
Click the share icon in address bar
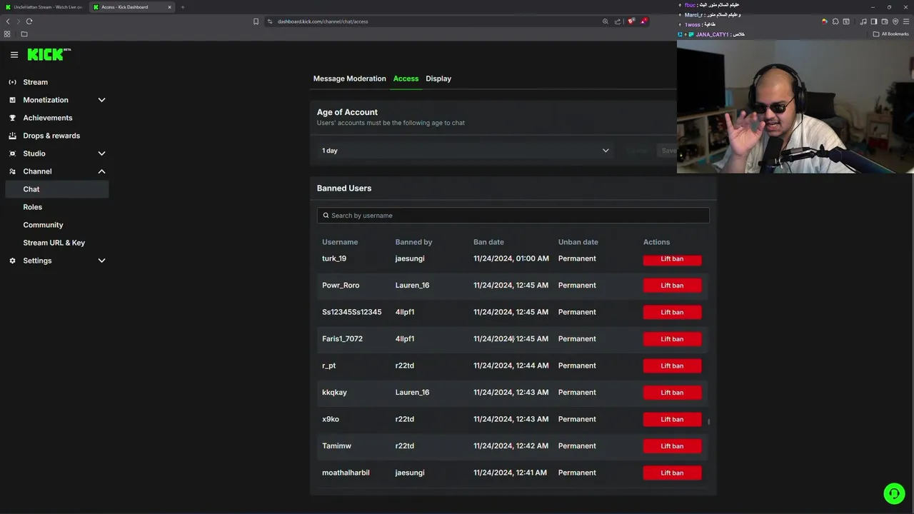pos(617,21)
